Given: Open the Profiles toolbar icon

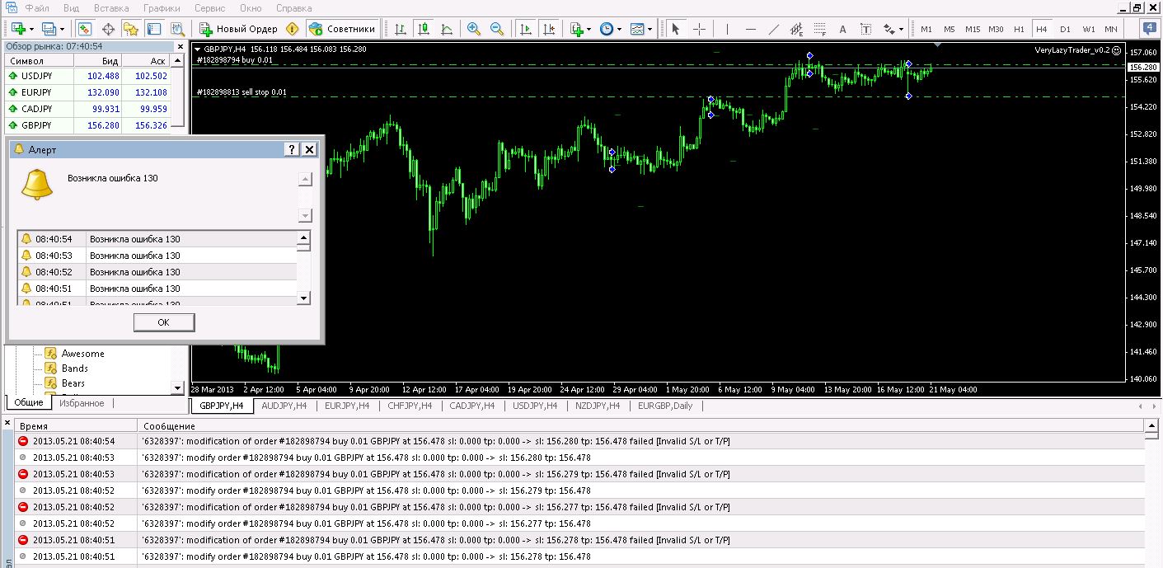Looking at the screenshot, I should click(x=49, y=29).
